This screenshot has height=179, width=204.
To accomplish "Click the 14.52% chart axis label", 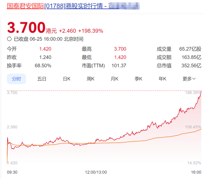I will pyautogui.click(x=194, y=163).
